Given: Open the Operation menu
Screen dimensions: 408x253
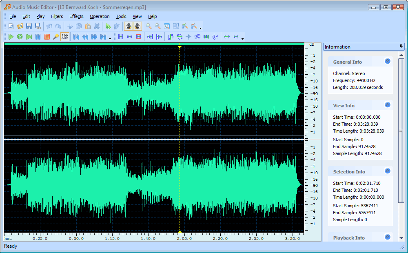Looking at the screenshot, I should (100, 16).
